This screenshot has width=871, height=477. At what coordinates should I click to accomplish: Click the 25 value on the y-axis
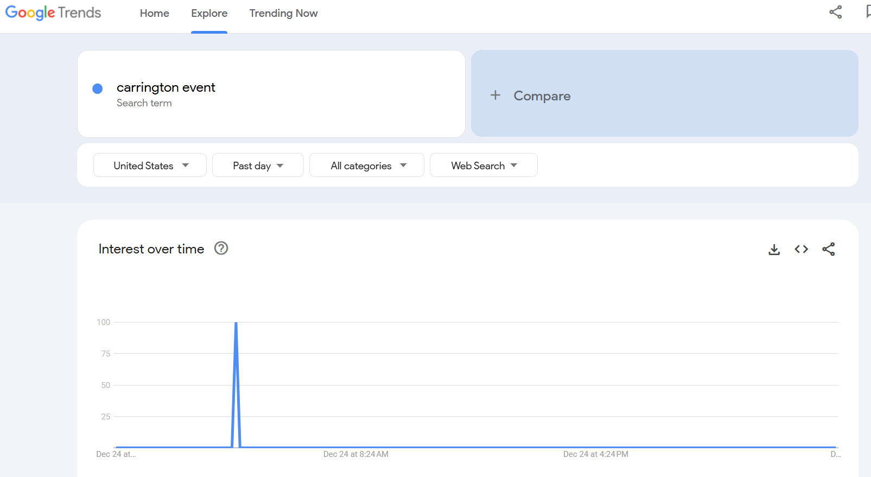(x=106, y=417)
